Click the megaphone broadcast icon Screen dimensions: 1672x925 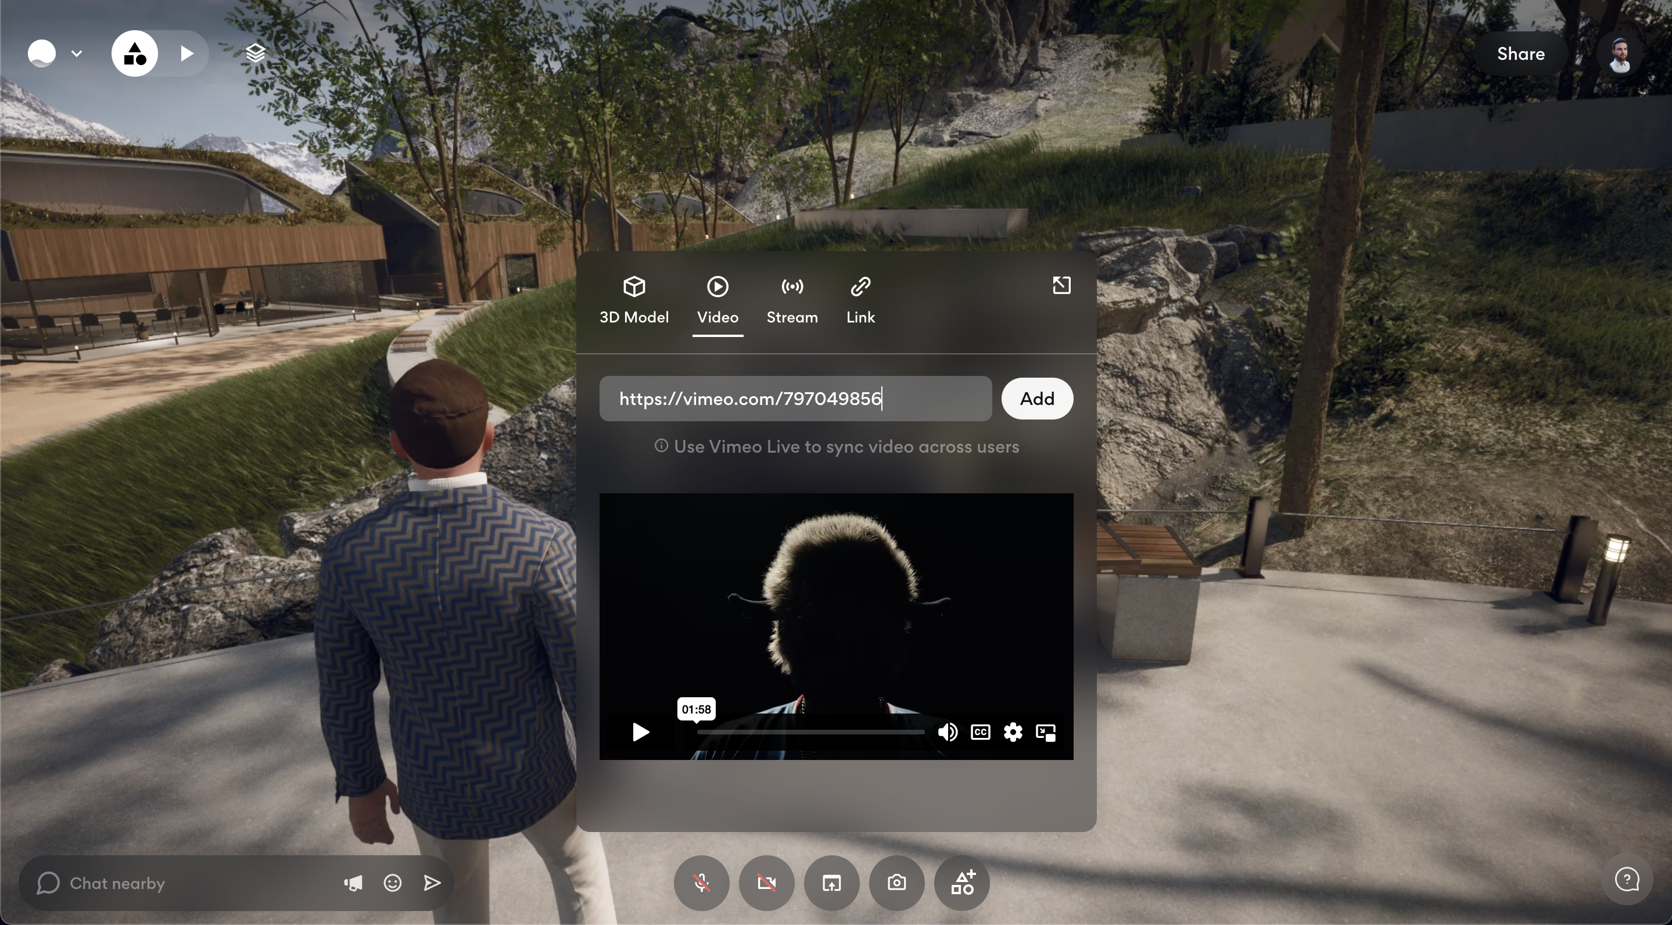click(x=353, y=883)
